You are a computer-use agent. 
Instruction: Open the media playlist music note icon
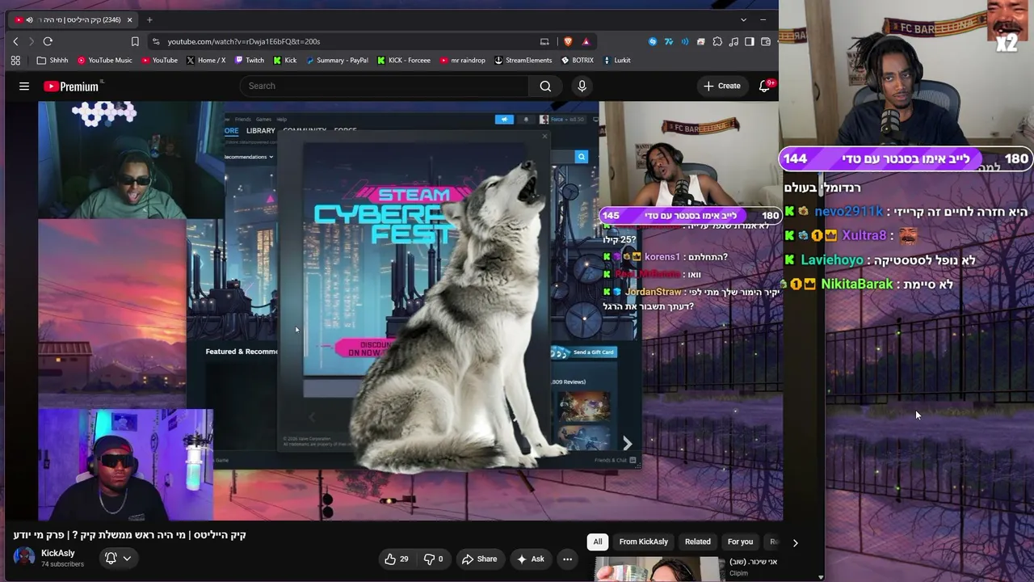[733, 41]
